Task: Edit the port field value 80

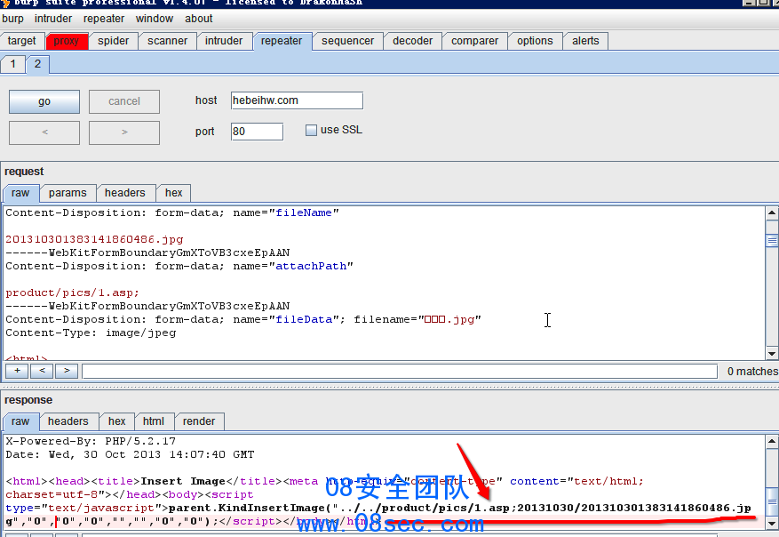Action: click(257, 132)
